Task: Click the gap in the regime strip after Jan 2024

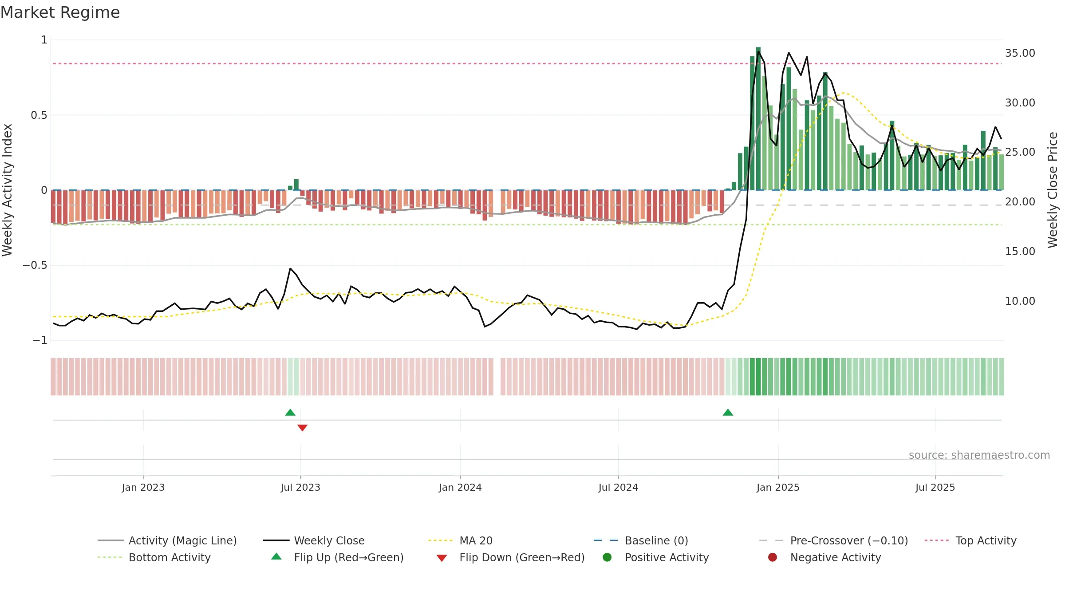Action: [497, 377]
